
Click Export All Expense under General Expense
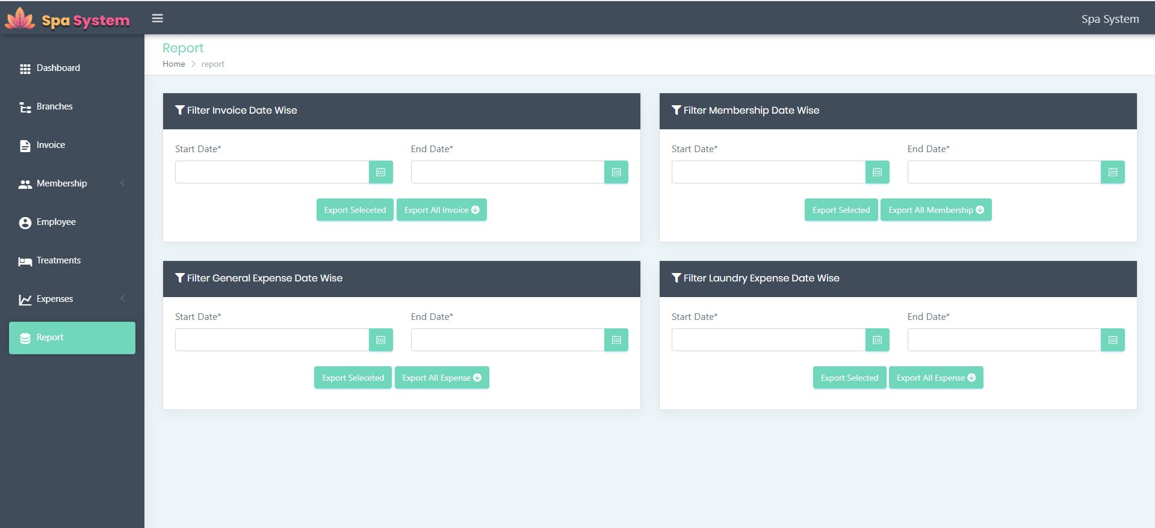click(x=442, y=378)
